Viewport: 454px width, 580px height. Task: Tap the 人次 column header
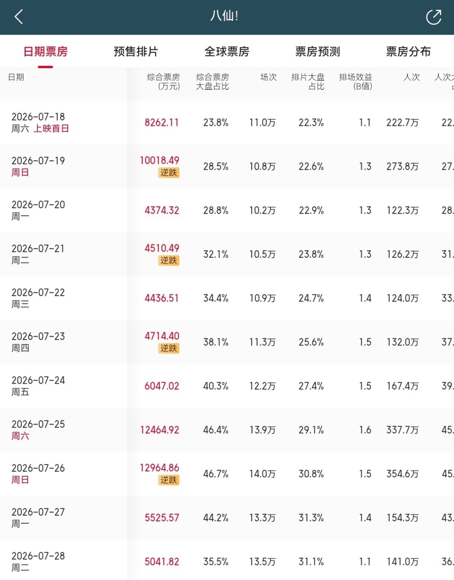click(x=411, y=77)
